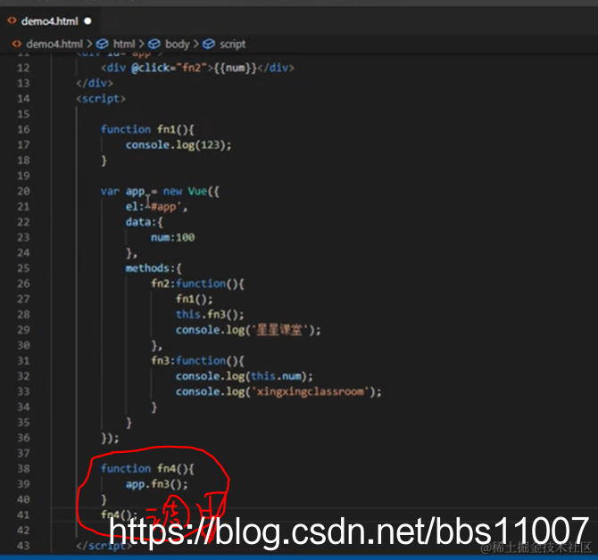Click the var app declaration

tap(123, 191)
